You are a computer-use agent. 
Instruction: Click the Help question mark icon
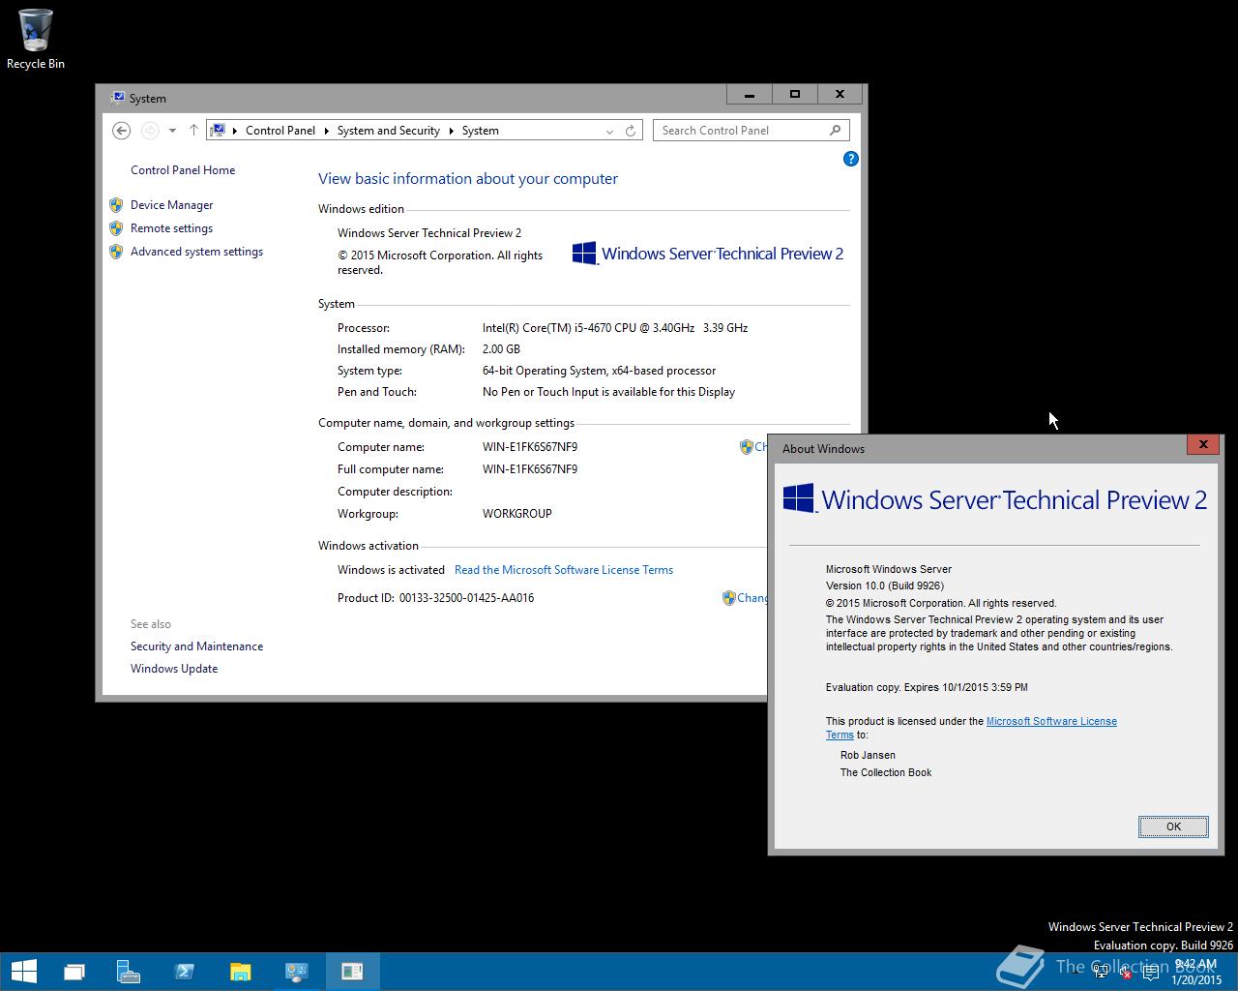click(x=851, y=159)
